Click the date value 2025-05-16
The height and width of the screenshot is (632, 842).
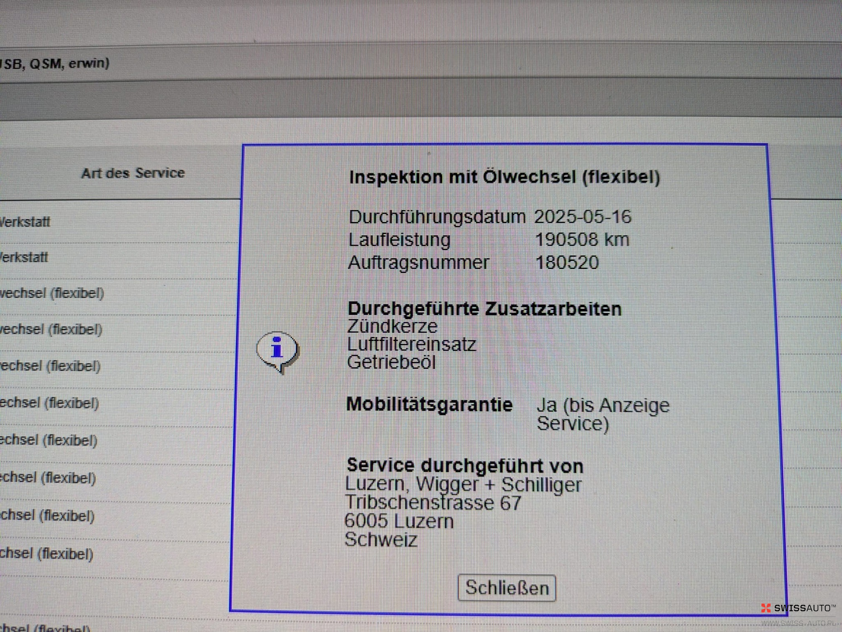click(x=583, y=217)
